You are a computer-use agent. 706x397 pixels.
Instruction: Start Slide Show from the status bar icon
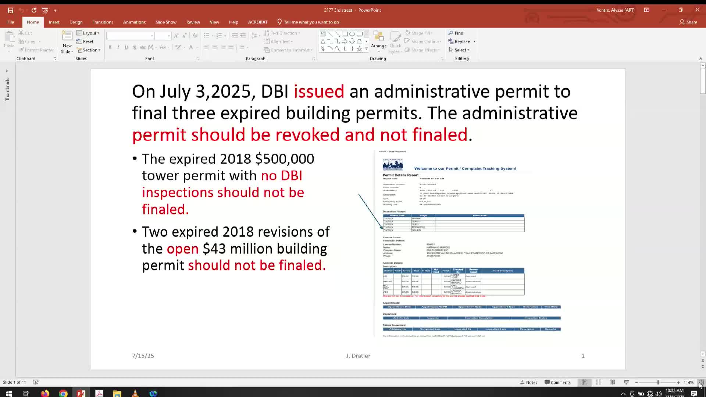coord(626,382)
